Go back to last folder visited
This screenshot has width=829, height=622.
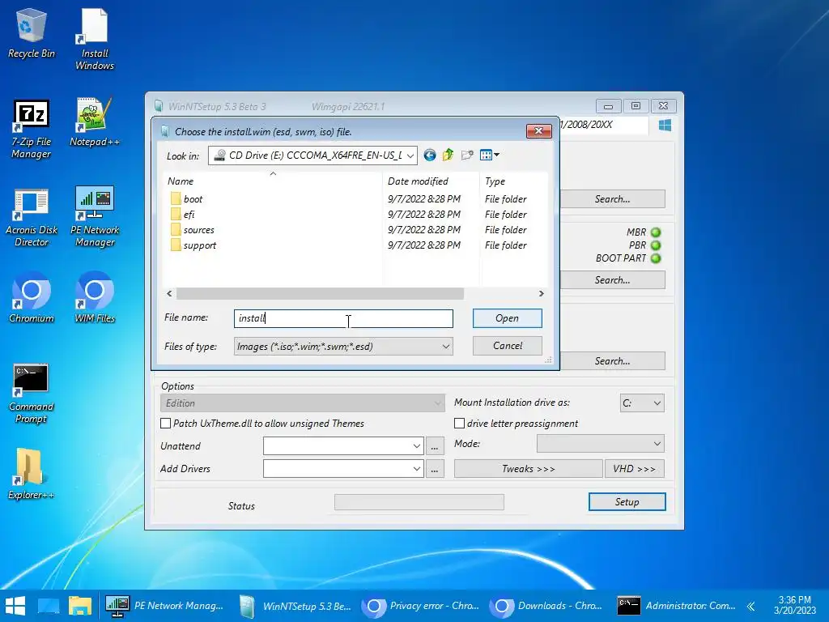pos(430,155)
